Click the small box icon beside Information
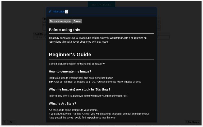This screenshot has width=203, height=127. [66, 12]
